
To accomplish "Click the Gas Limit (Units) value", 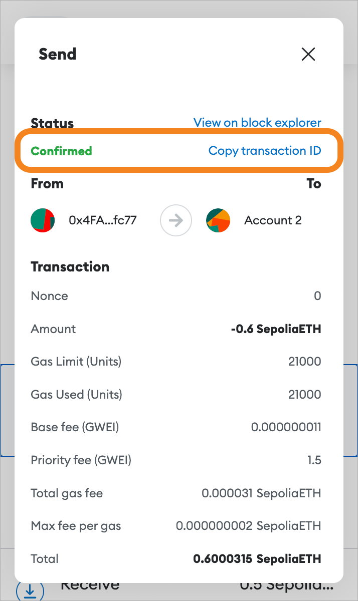I will tap(304, 362).
